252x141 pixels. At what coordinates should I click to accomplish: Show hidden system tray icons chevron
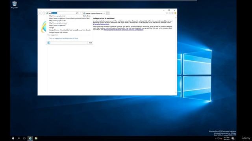point(215,138)
